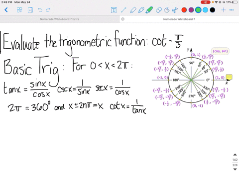Close the Numerade Whiteboard 7 tab
This screenshot has width=239, height=179.
[122, 19]
